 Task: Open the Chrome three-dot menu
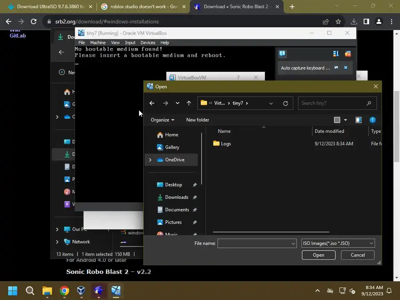tap(391, 22)
